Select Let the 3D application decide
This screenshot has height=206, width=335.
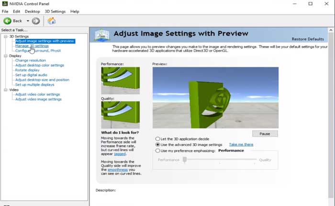point(158,138)
